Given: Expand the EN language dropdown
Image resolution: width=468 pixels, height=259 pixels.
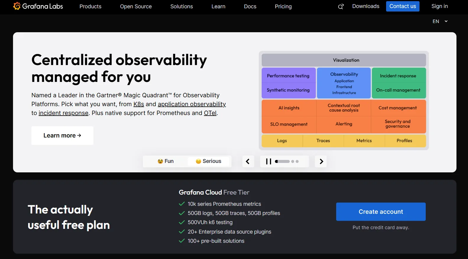Looking at the screenshot, I should [x=440, y=21].
